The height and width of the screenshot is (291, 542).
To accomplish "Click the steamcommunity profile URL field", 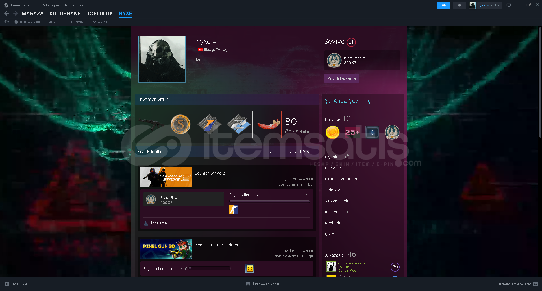I will pyautogui.click(x=64, y=22).
